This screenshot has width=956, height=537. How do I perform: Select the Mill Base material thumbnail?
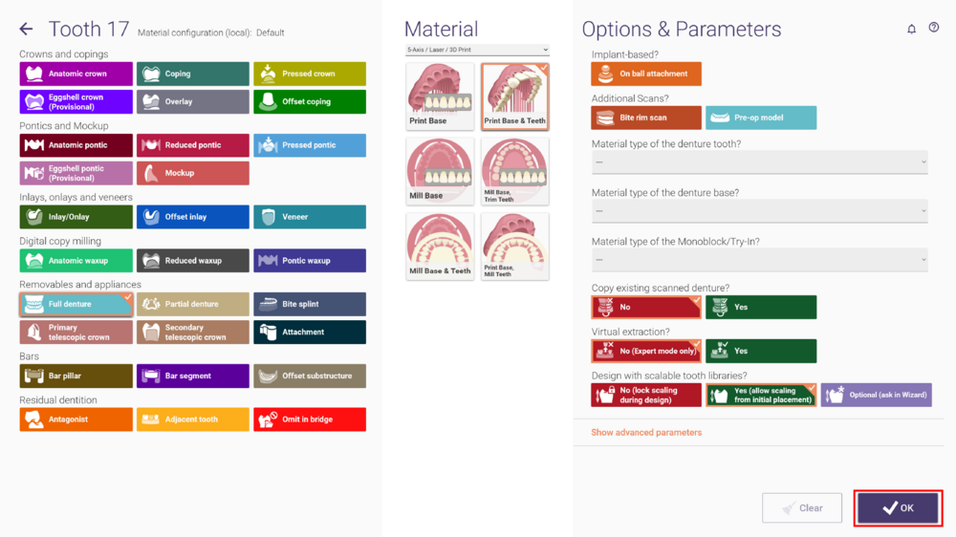coord(440,171)
